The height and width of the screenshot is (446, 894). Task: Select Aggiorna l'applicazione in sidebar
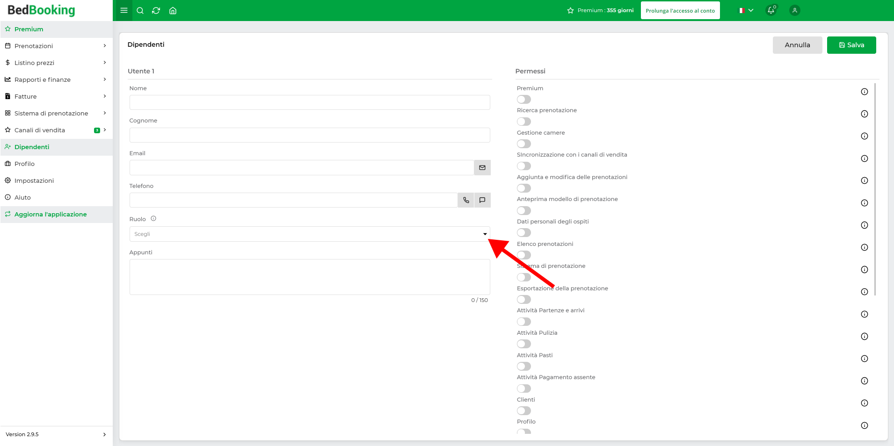click(57, 214)
